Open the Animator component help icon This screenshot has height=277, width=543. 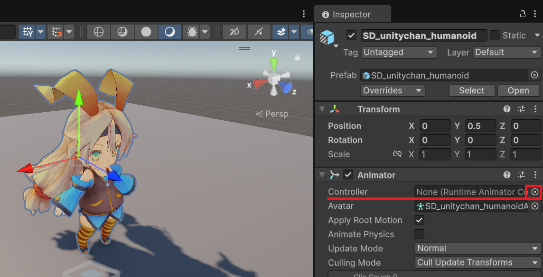(507, 175)
